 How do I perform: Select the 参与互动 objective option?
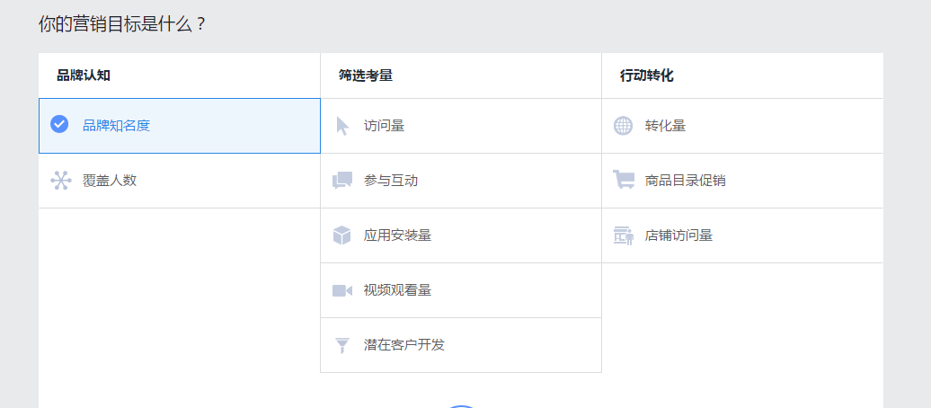pyautogui.click(x=391, y=181)
